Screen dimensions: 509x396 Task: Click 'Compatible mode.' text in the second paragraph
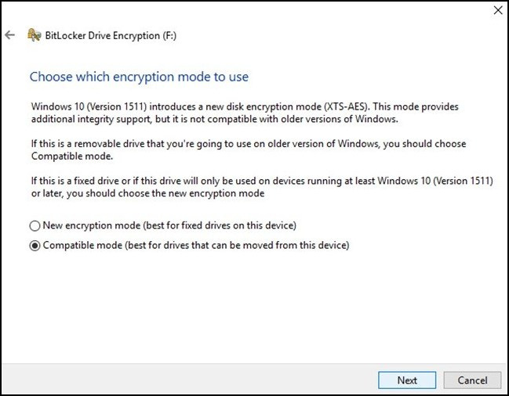click(x=72, y=156)
